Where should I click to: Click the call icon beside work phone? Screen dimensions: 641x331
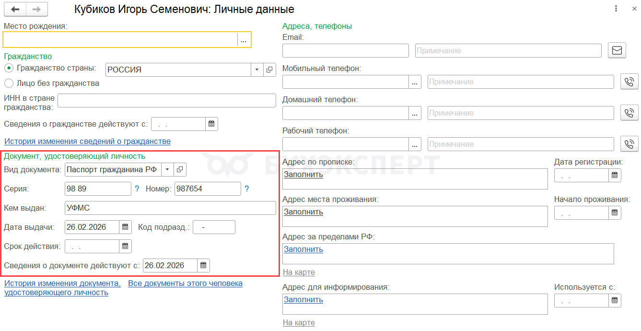[629, 144]
